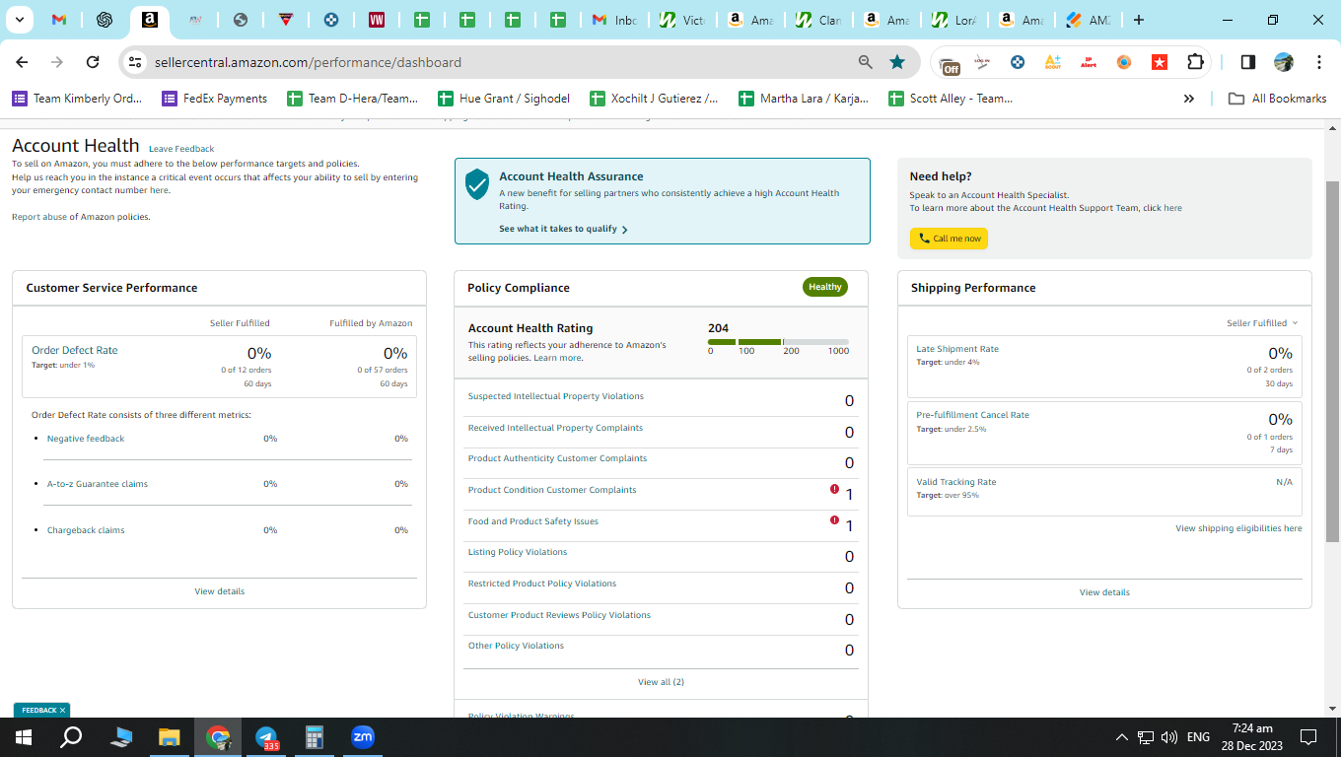Open the Chrome extensions puzzle menu

click(1195, 62)
